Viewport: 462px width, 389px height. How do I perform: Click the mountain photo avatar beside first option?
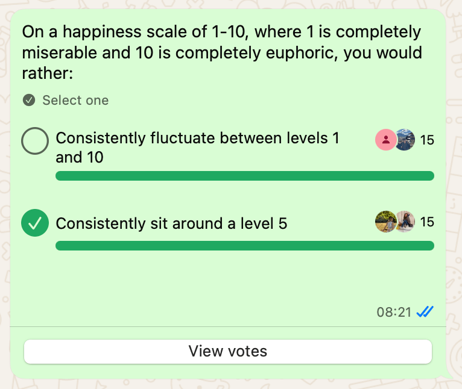[405, 140]
